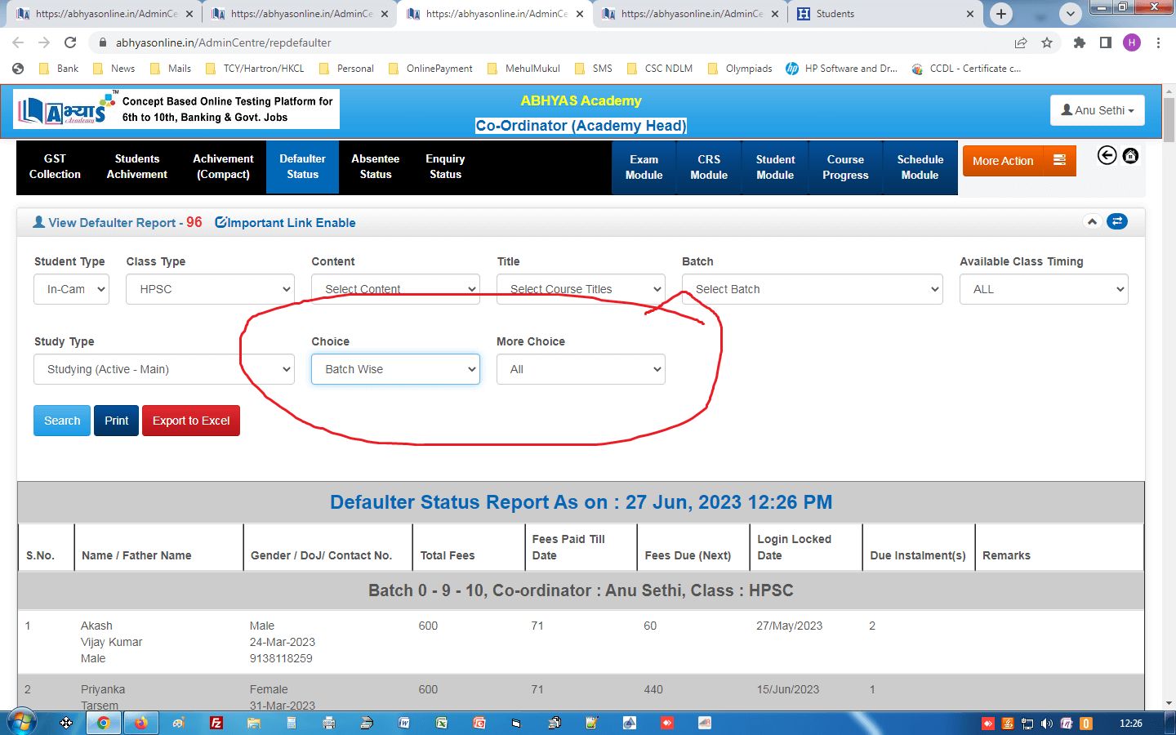Expand the Select Batch dropdown
Image resolution: width=1176 pixels, height=735 pixels.
tap(812, 289)
